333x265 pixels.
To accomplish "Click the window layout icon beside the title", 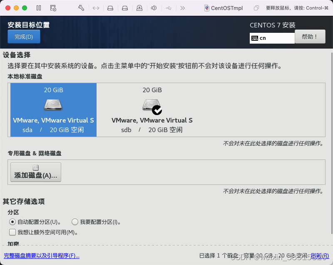I will (256, 8).
